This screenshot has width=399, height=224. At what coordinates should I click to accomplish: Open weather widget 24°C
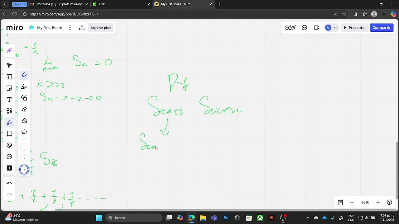(22, 218)
